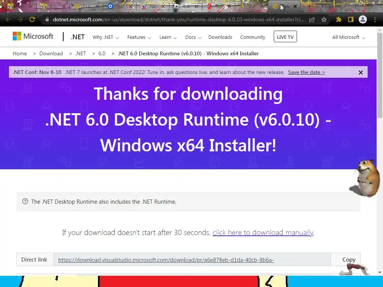Click the padlock site info icon

click(x=47, y=19)
